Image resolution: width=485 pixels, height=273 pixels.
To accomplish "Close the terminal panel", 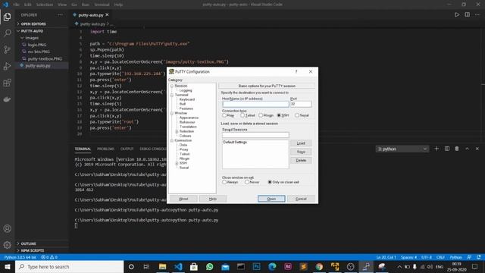I will 477,149.
